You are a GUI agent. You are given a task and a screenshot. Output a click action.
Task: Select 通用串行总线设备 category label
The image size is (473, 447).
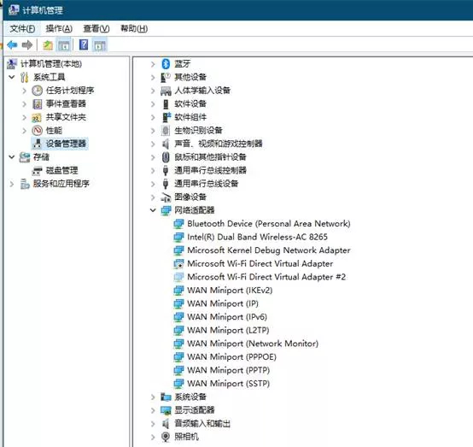207,184
